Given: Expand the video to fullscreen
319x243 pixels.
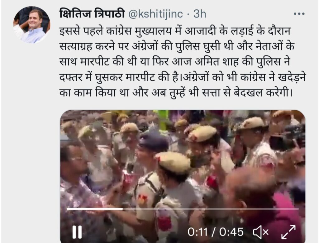Looking at the screenshot, I should 288,232.
